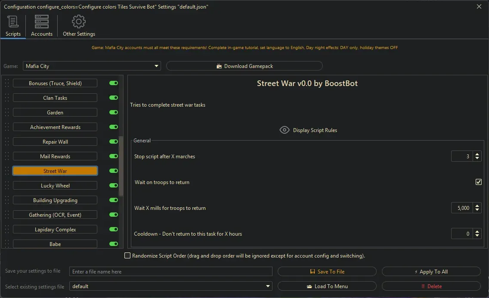Disable the Street War script toggle
Viewport: 489px width, 298px height.
(x=114, y=171)
